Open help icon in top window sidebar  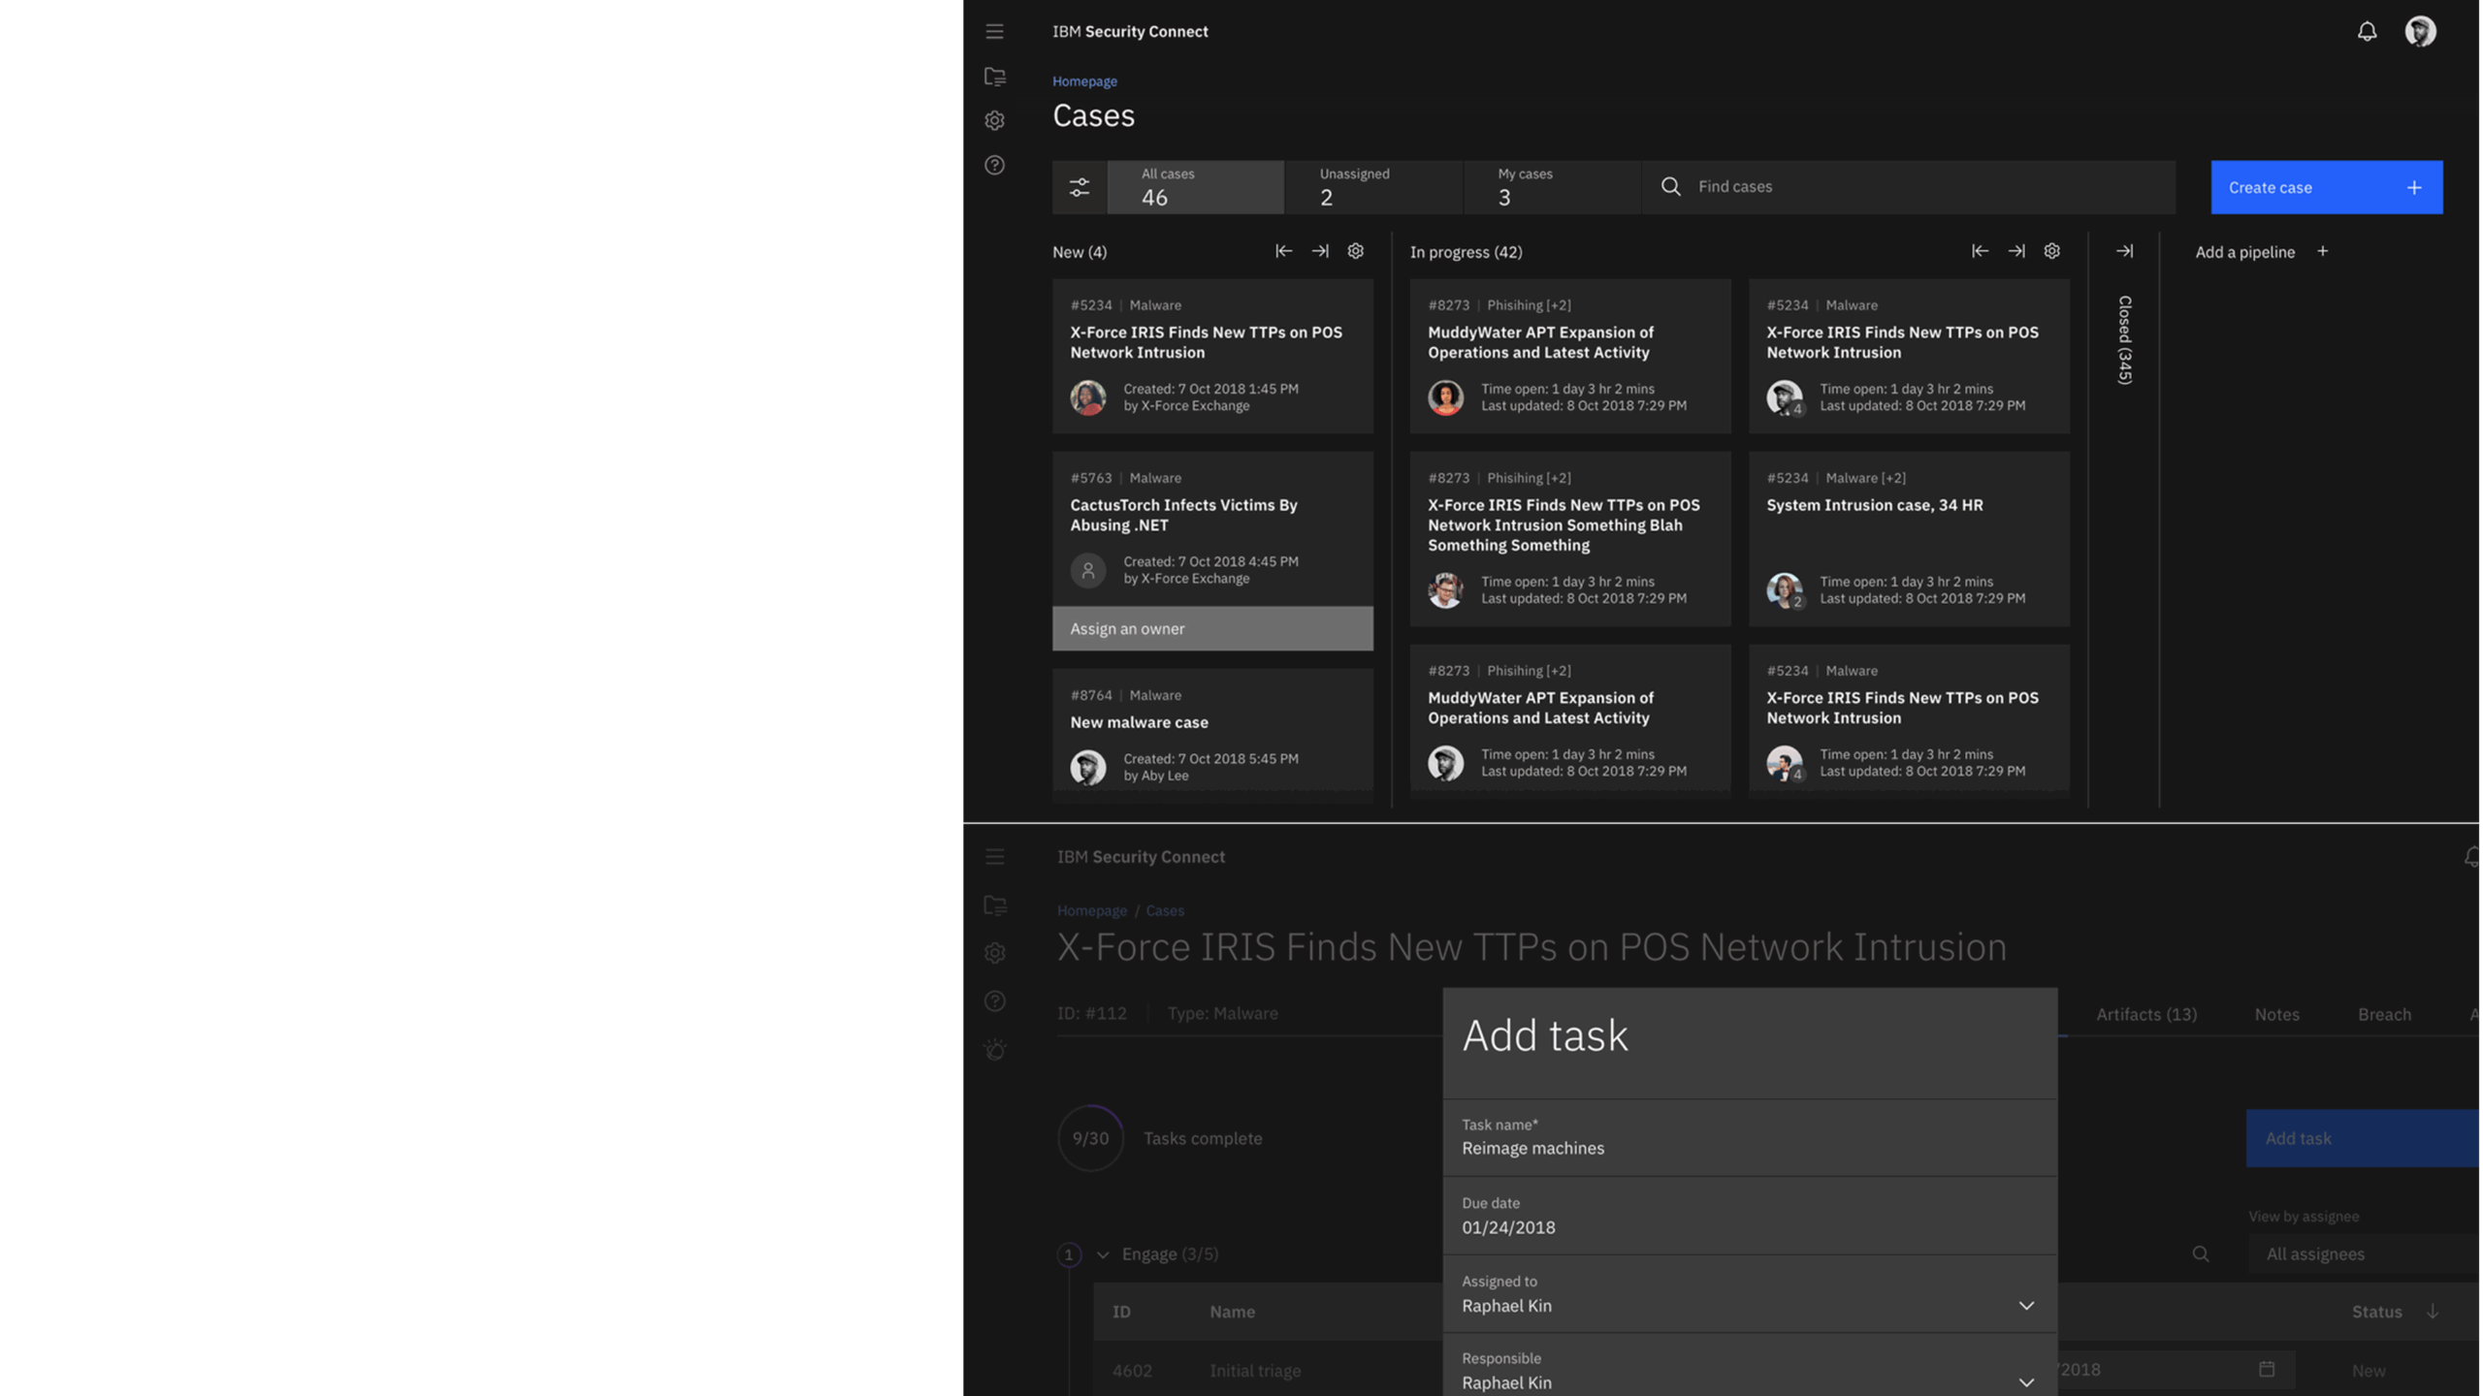(x=994, y=165)
